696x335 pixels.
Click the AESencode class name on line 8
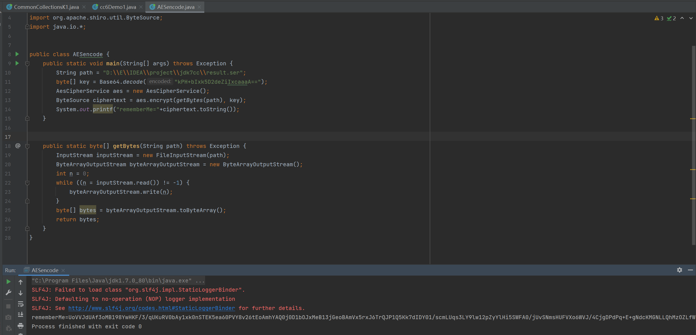(88, 54)
